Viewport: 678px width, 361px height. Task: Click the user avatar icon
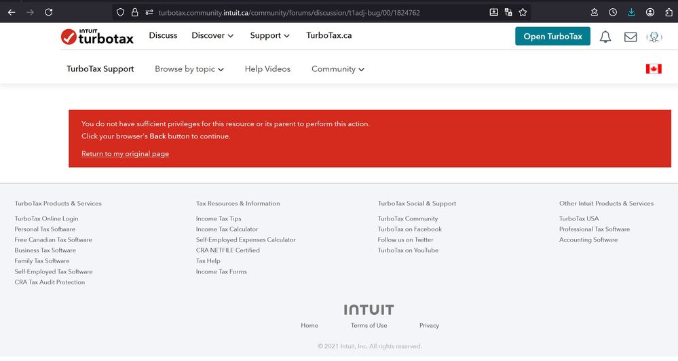tap(654, 37)
